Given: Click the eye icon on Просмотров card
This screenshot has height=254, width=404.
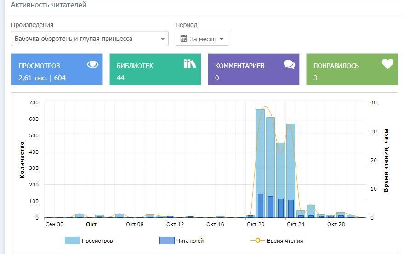Looking at the screenshot, I should click(93, 64).
